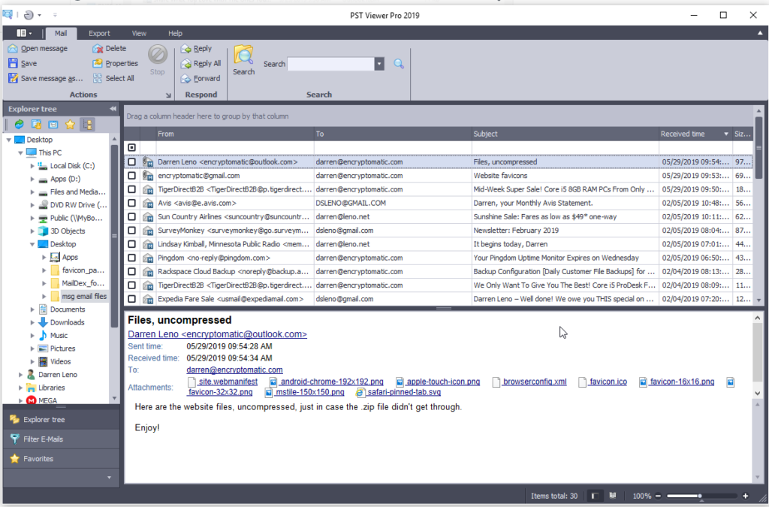This screenshot has width=769, height=507.
Task: Click the zoom in plus icon
Action: pyautogui.click(x=746, y=496)
